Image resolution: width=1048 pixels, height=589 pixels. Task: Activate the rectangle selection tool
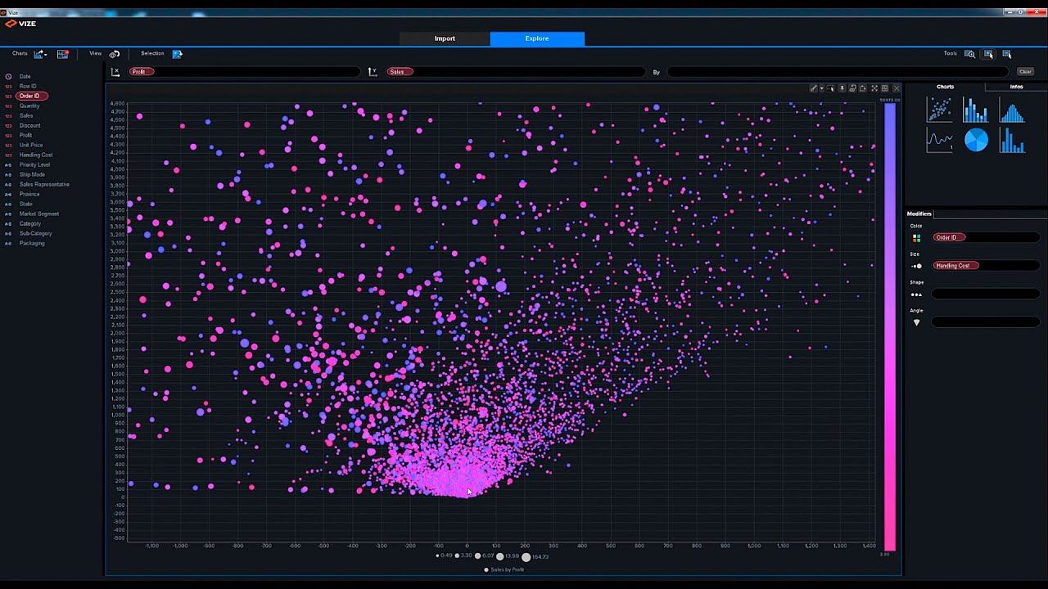pos(988,54)
